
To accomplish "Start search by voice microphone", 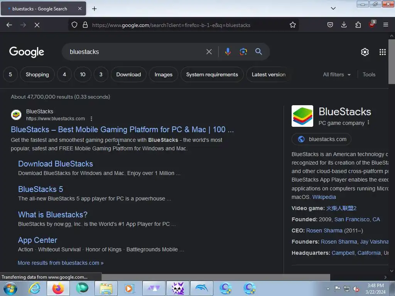I will click(228, 52).
